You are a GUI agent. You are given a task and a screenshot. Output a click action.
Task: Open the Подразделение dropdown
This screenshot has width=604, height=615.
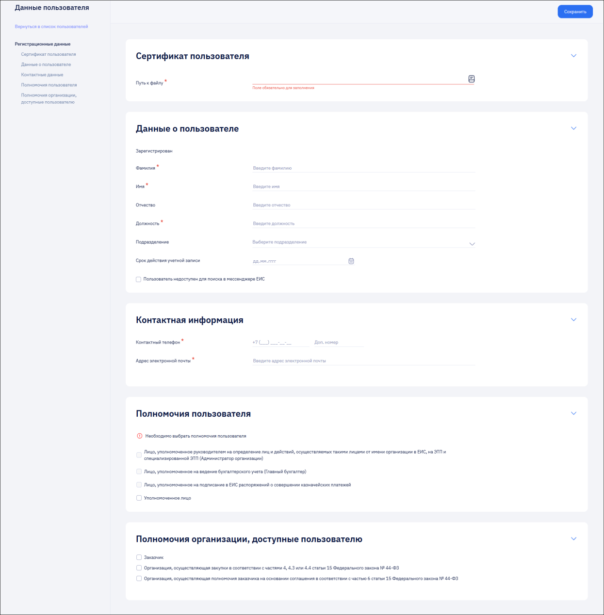click(363, 242)
